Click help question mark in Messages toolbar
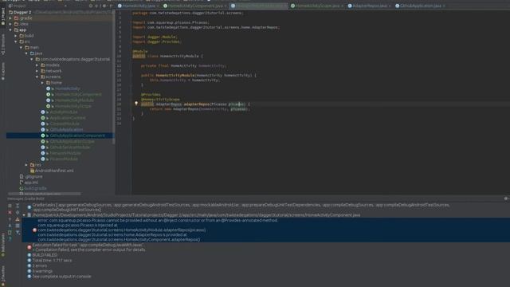 10,239
